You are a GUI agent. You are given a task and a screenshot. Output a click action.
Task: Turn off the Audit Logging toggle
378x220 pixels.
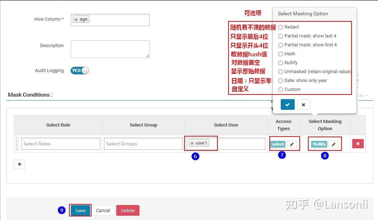tap(79, 70)
